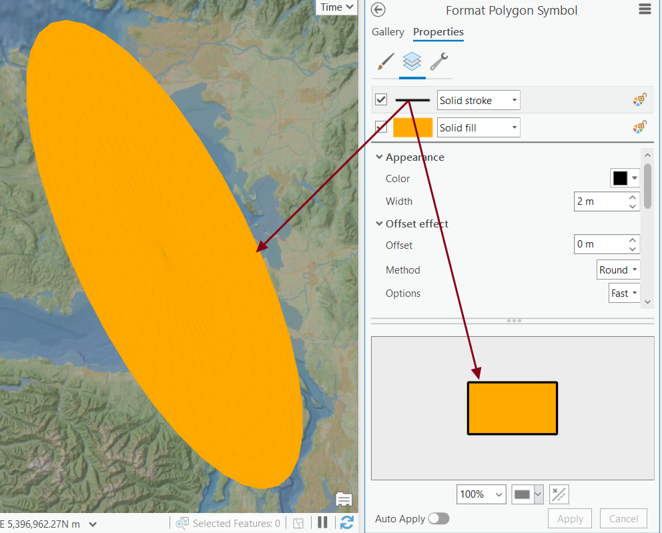Select the symbol paintbrush icon

(386, 61)
